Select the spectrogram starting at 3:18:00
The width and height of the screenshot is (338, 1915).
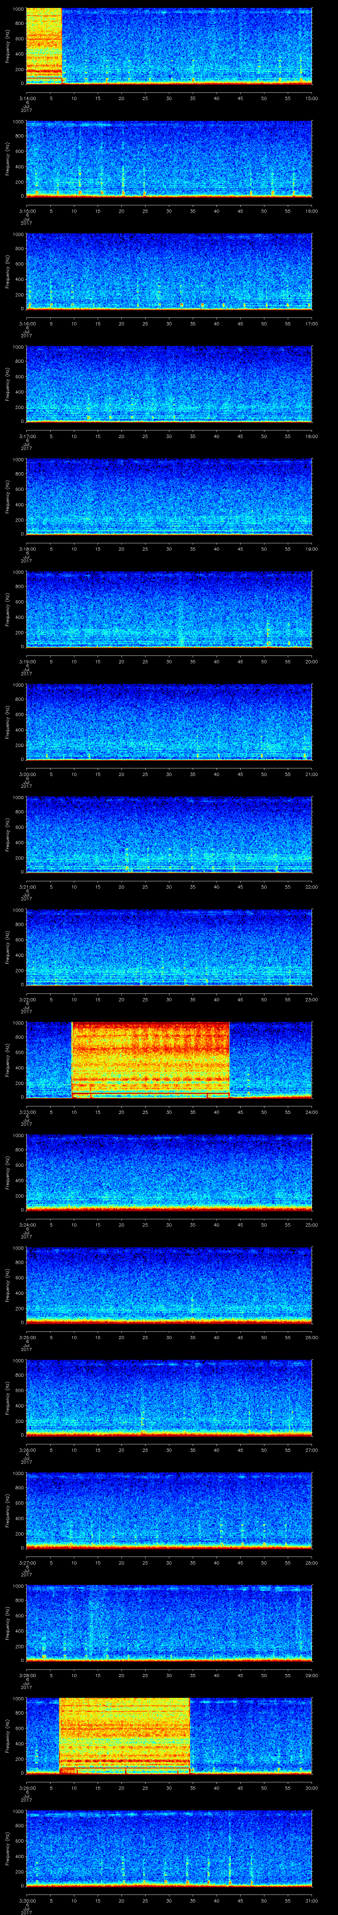click(x=169, y=497)
